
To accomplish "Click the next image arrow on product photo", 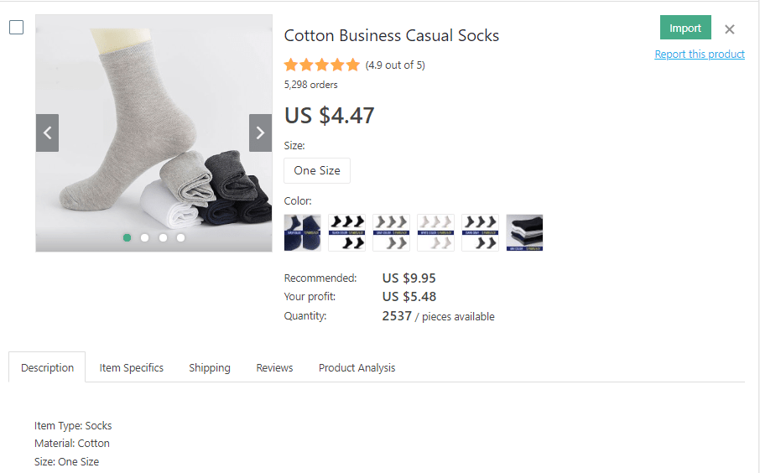I will point(260,133).
